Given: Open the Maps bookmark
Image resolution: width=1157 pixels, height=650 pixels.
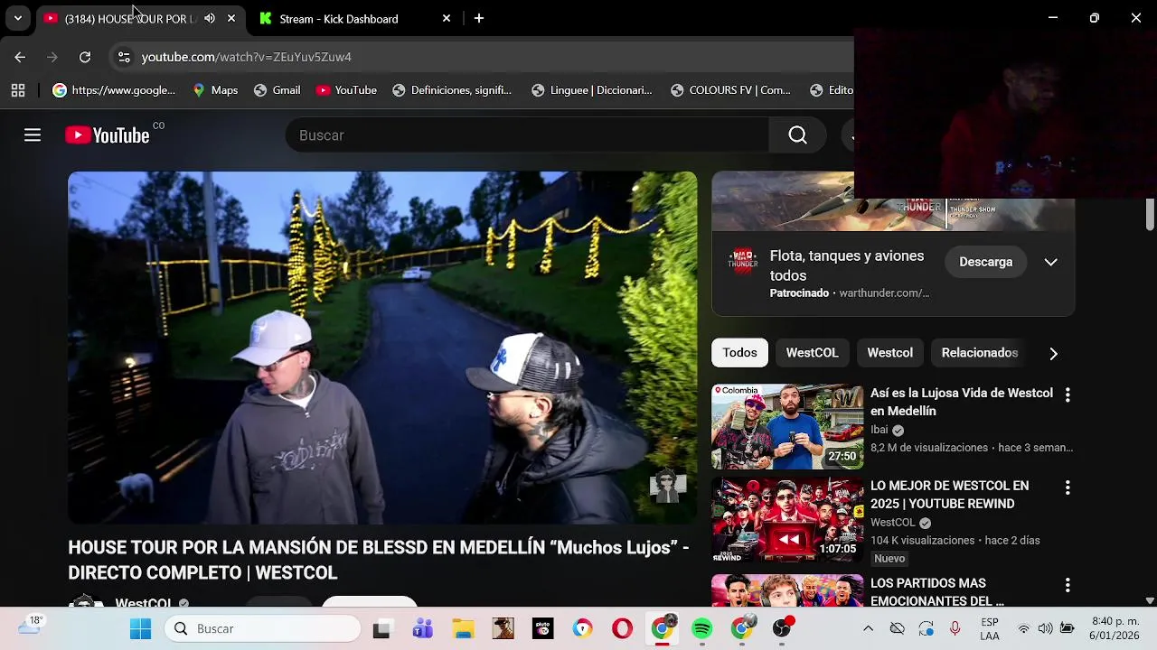Looking at the screenshot, I should point(215,90).
